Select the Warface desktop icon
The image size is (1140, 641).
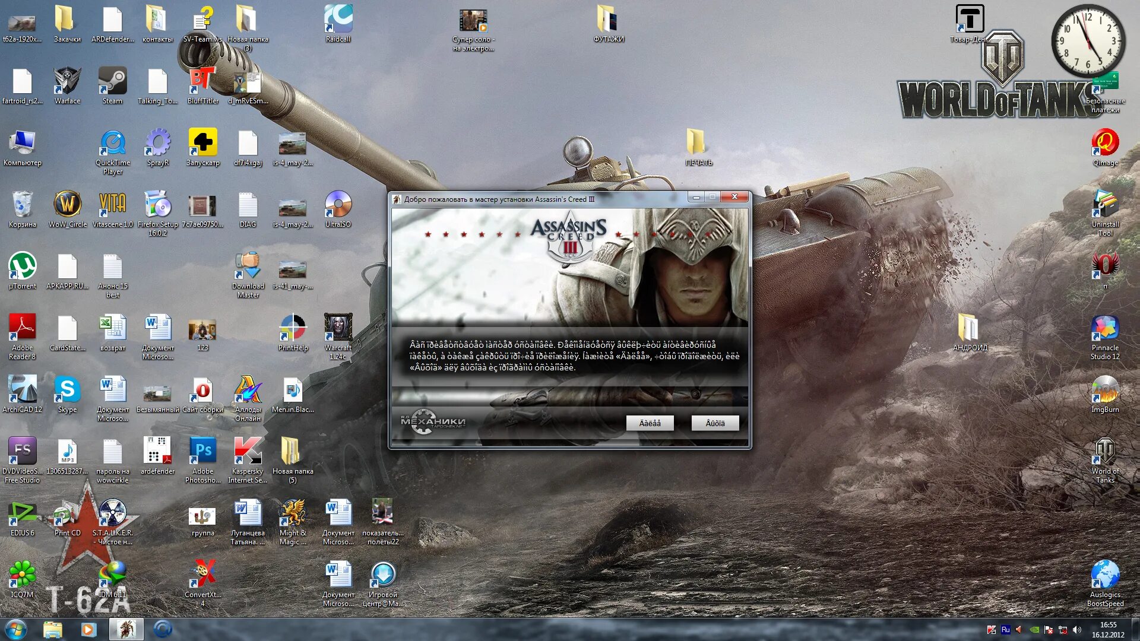(67, 85)
